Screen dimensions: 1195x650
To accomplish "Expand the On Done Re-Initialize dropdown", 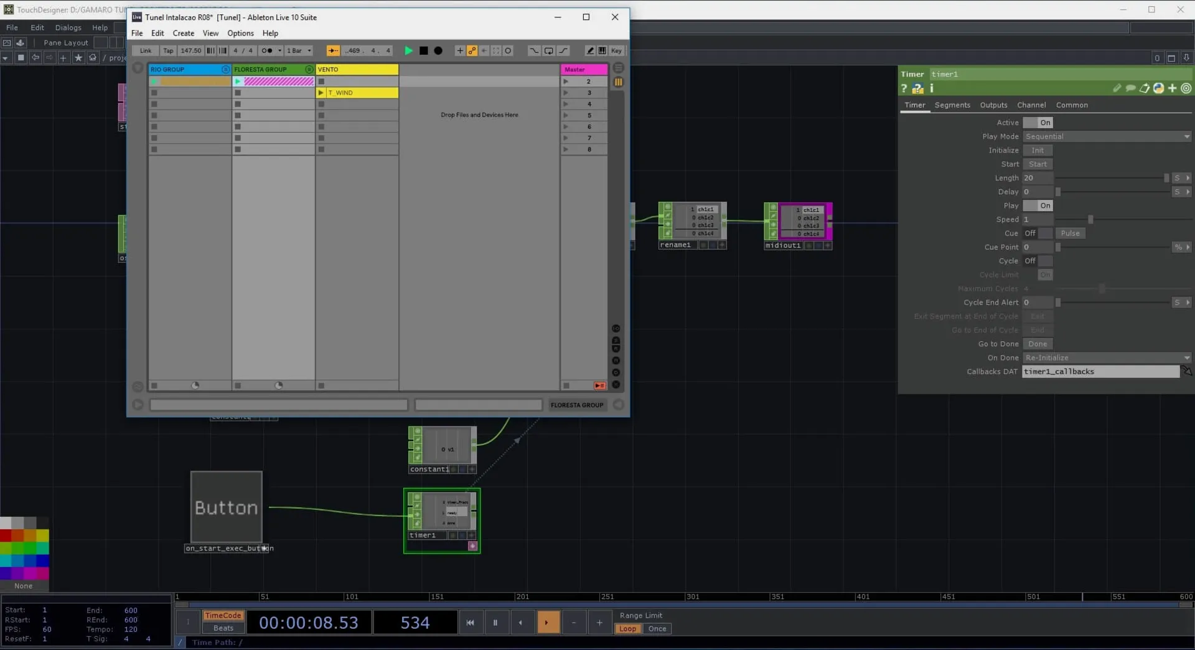I will coord(1106,358).
